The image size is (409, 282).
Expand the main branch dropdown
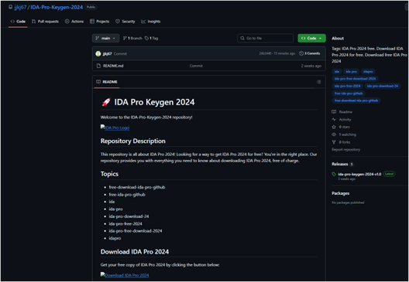click(x=105, y=38)
